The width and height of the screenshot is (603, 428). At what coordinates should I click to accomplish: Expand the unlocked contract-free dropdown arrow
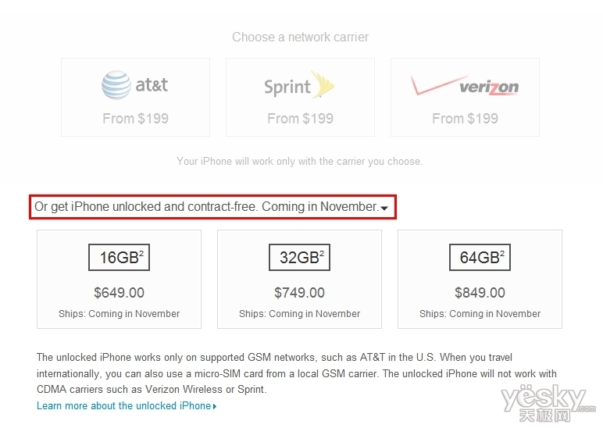point(384,208)
